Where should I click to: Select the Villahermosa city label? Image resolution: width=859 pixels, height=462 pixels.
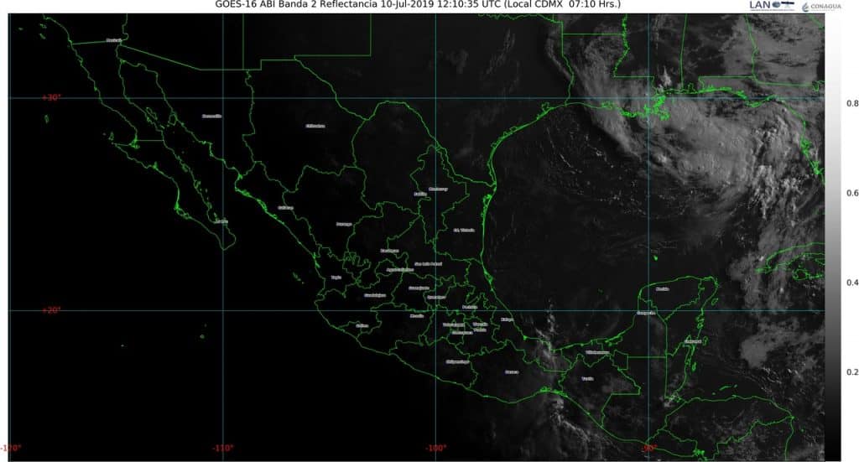[x=597, y=353]
